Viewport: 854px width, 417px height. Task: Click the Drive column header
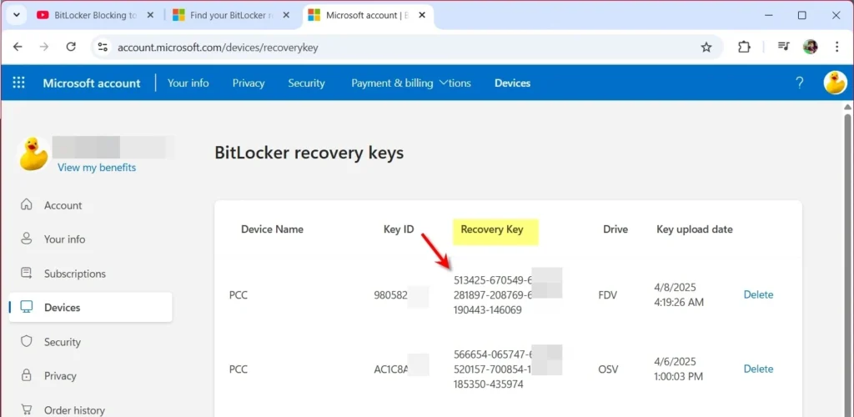(x=615, y=229)
